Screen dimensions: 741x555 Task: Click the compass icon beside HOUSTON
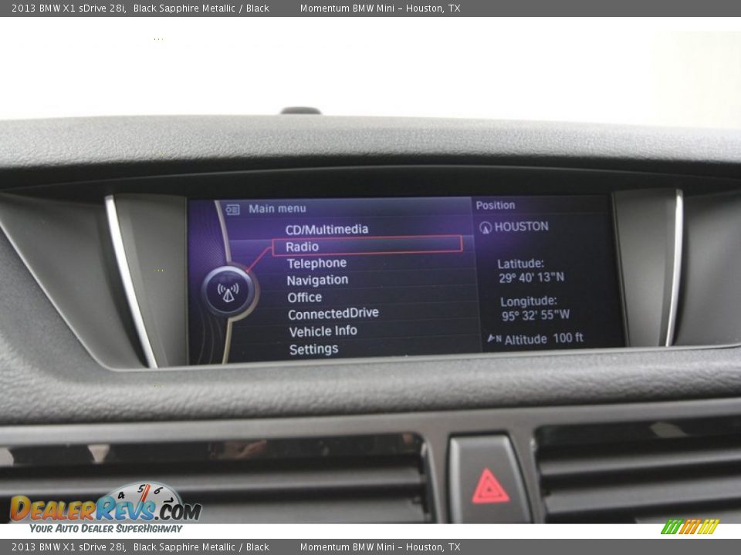[x=486, y=226]
